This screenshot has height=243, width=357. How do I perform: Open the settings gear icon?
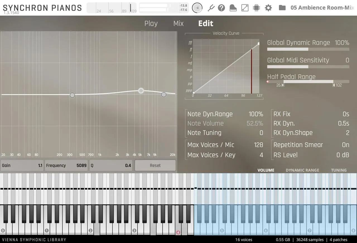268,8
